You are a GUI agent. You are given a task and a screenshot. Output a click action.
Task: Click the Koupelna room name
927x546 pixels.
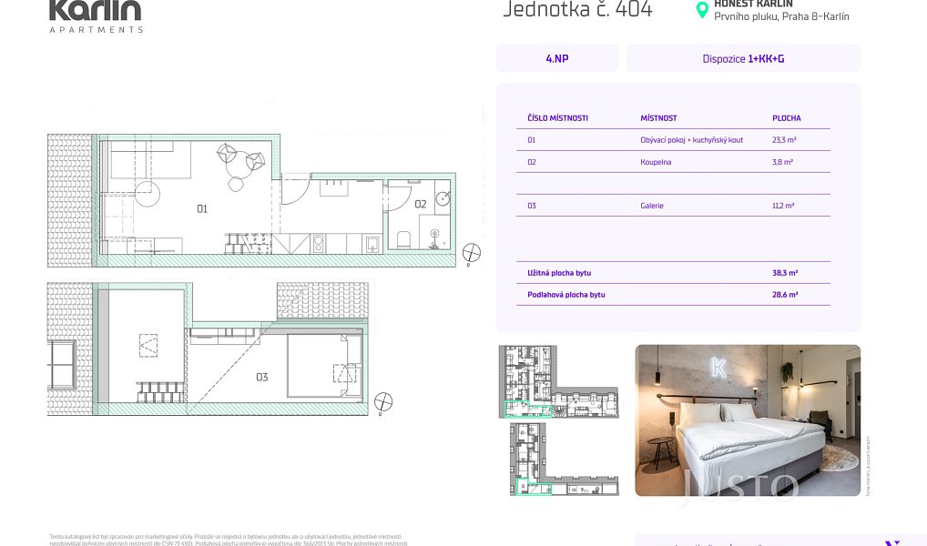pyautogui.click(x=656, y=162)
